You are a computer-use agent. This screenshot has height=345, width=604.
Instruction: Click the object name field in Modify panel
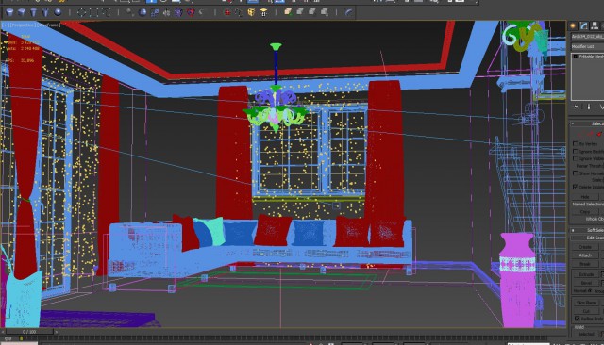tap(587, 37)
